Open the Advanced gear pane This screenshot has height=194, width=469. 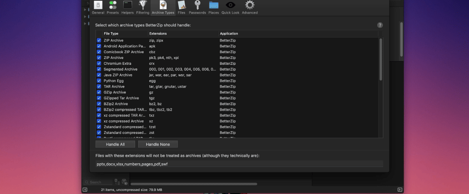250,7
